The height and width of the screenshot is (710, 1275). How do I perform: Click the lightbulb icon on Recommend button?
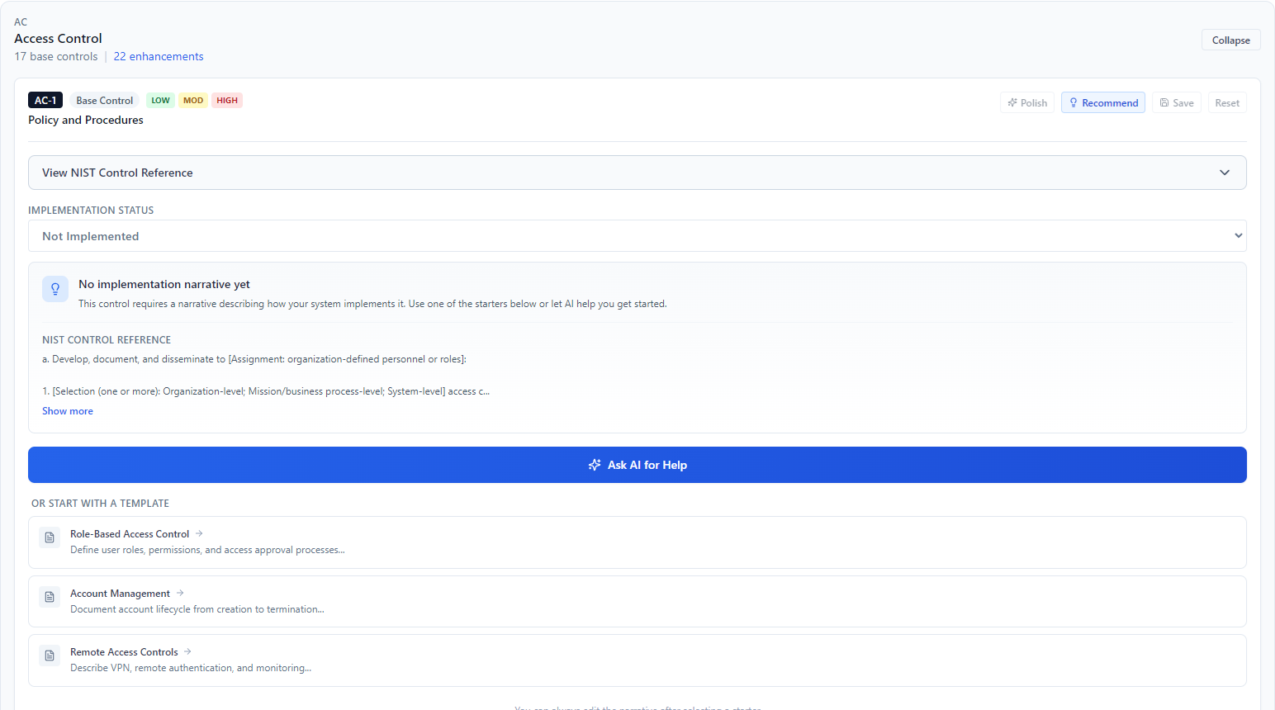1074,102
